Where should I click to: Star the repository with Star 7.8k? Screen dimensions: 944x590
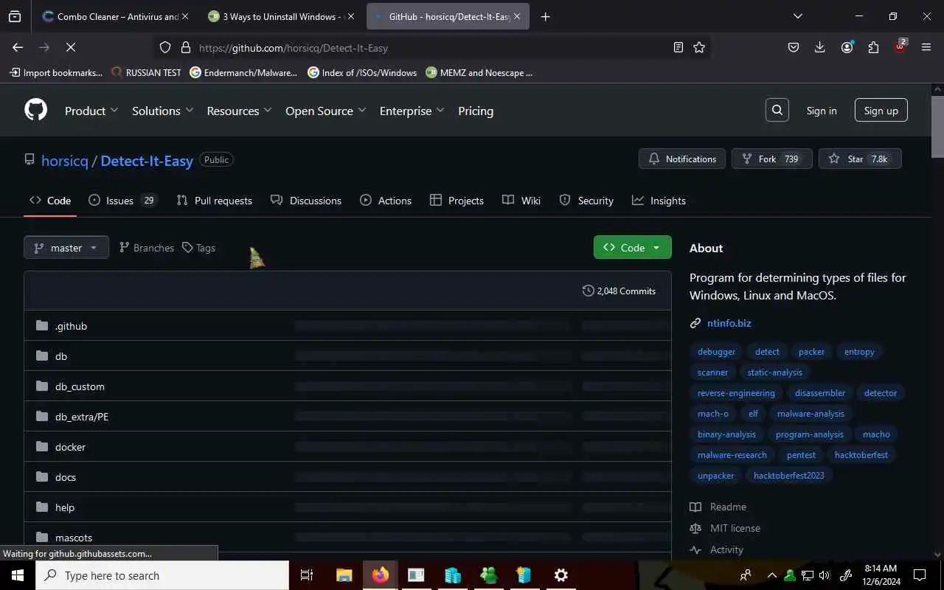point(860,159)
